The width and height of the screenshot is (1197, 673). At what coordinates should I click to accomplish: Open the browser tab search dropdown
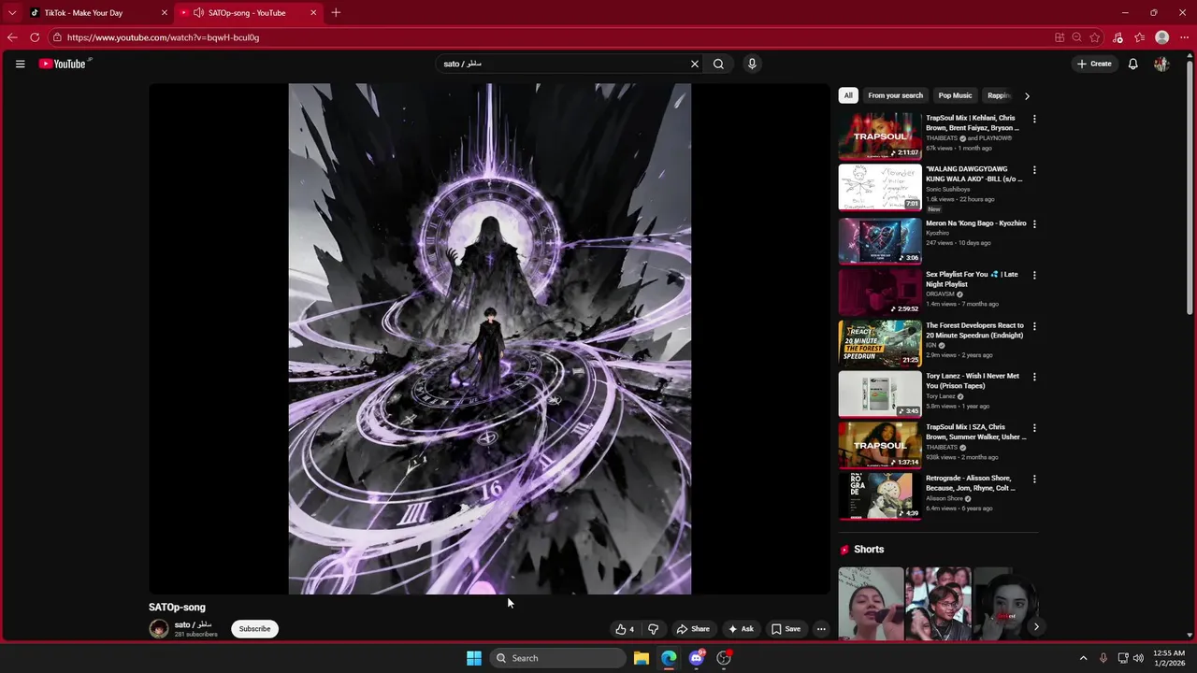(12, 13)
